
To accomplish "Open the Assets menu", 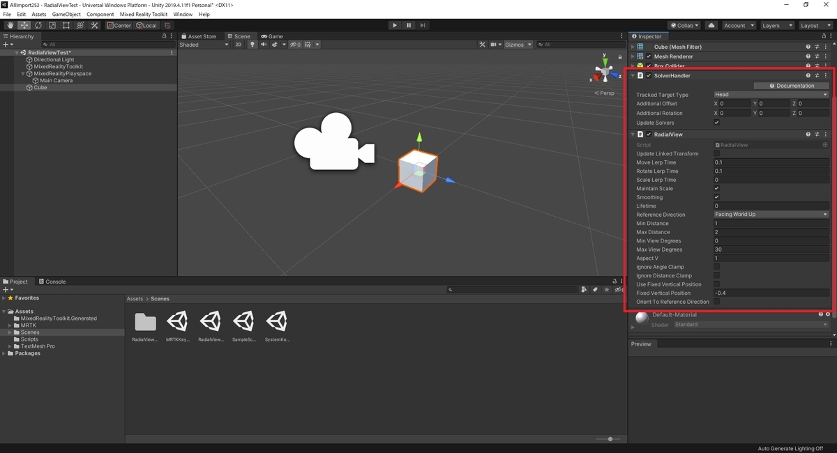I will (39, 14).
